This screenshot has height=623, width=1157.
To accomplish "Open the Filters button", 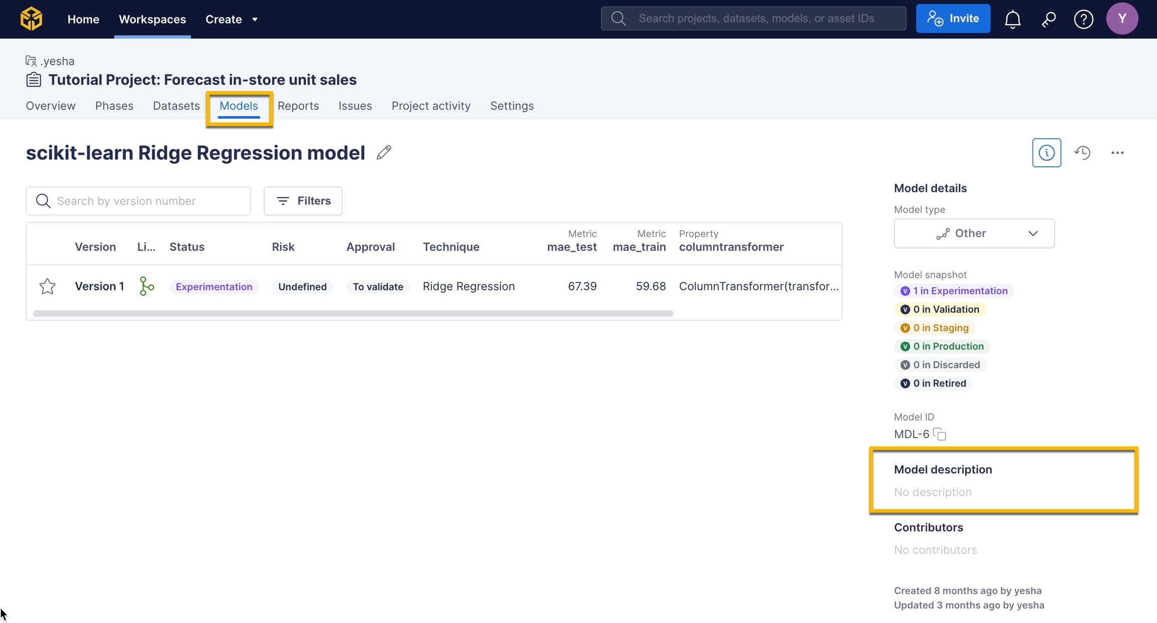I will pyautogui.click(x=303, y=201).
